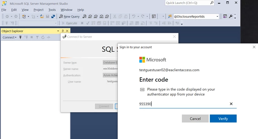Open the Window menu

tap(66, 10)
